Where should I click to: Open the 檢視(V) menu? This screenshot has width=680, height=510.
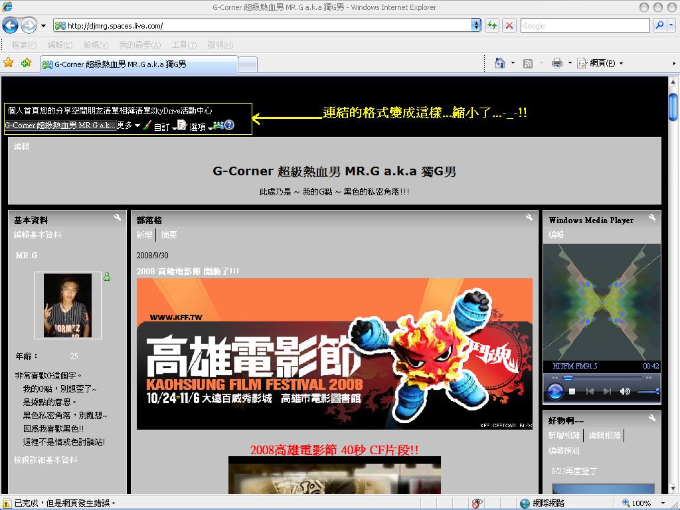pyautogui.click(x=96, y=45)
